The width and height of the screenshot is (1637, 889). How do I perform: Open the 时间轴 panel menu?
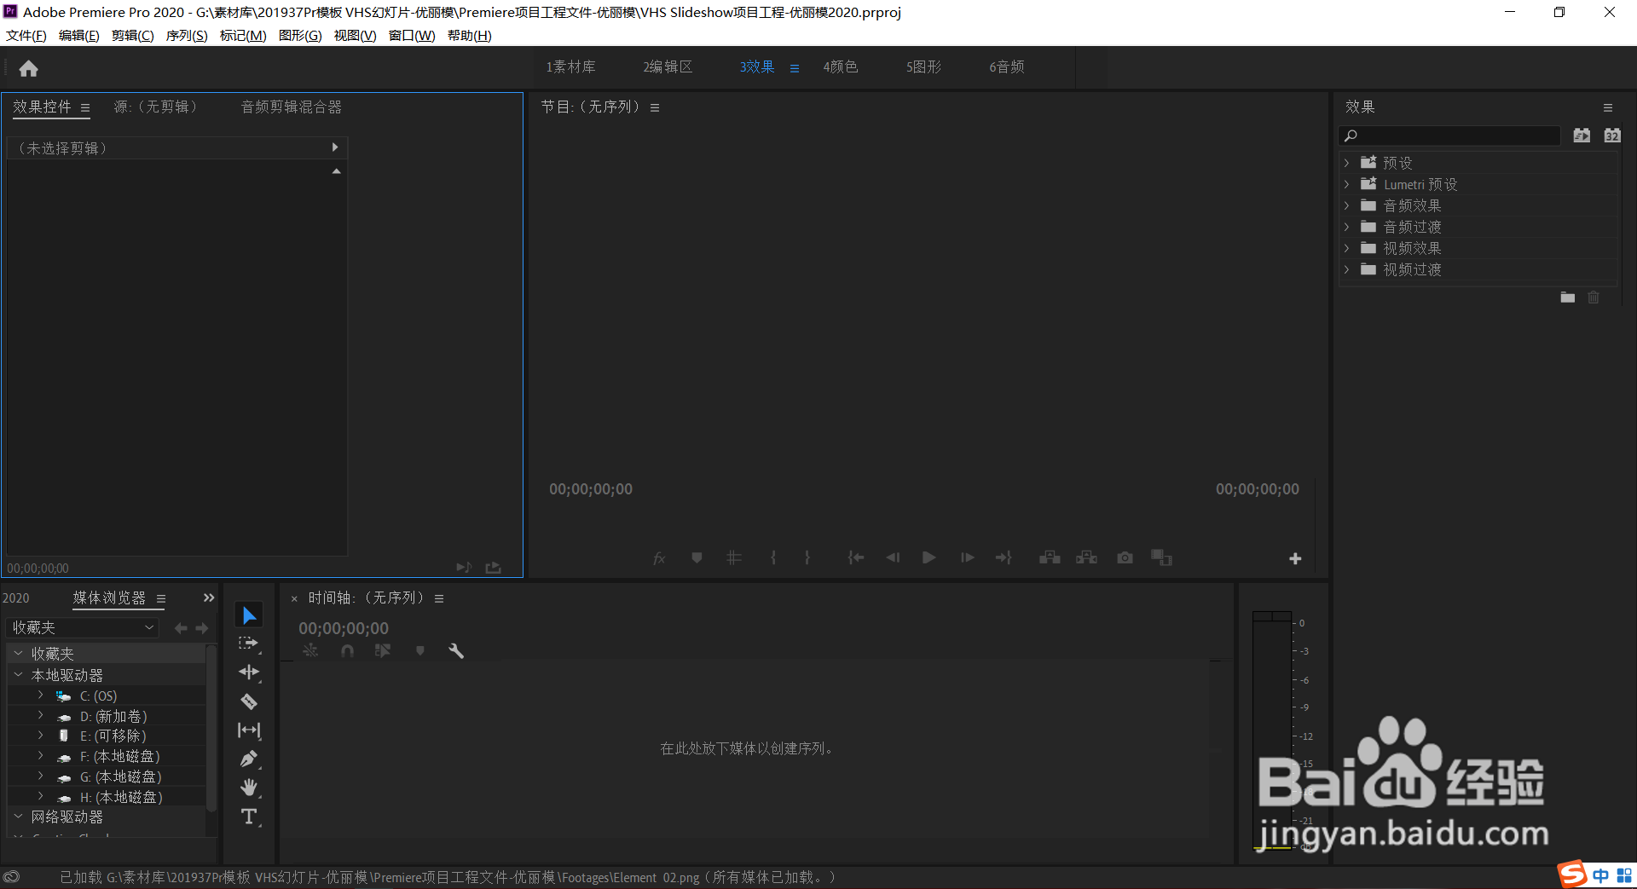pos(439,599)
